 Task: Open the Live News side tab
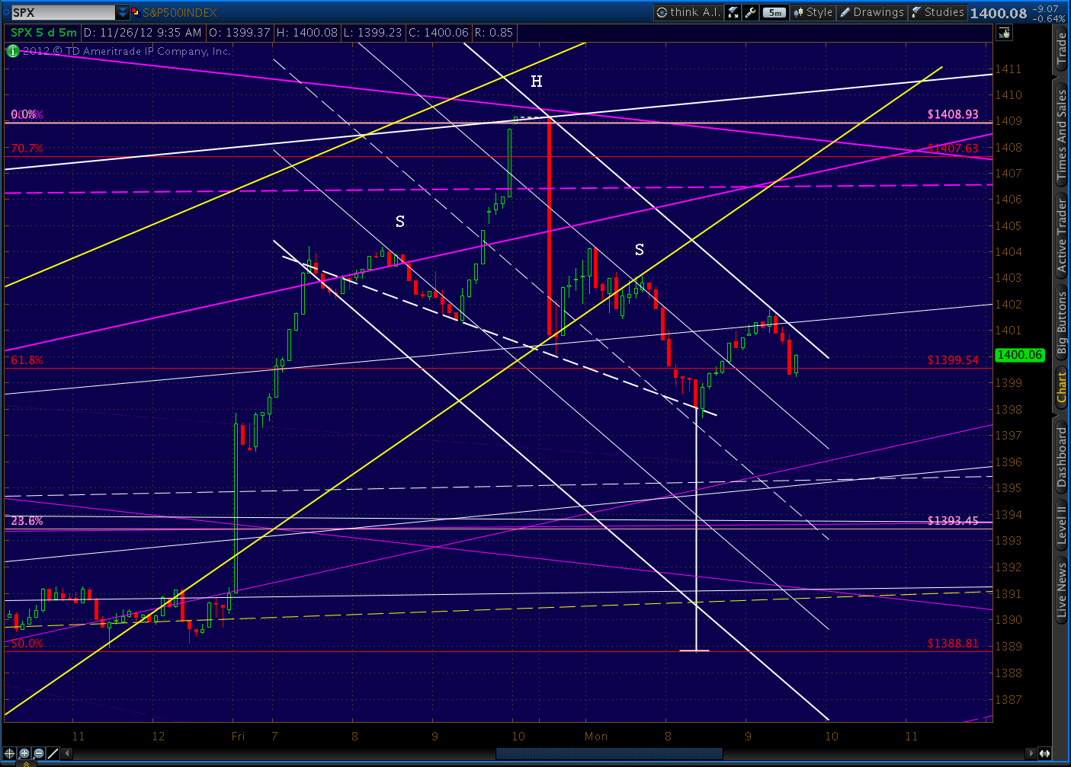1061,589
